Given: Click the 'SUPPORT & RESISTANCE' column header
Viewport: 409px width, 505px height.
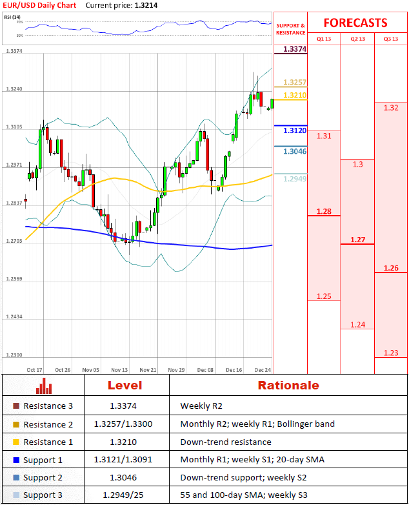Looking at the screenshot, I should (x=290, y=29).
